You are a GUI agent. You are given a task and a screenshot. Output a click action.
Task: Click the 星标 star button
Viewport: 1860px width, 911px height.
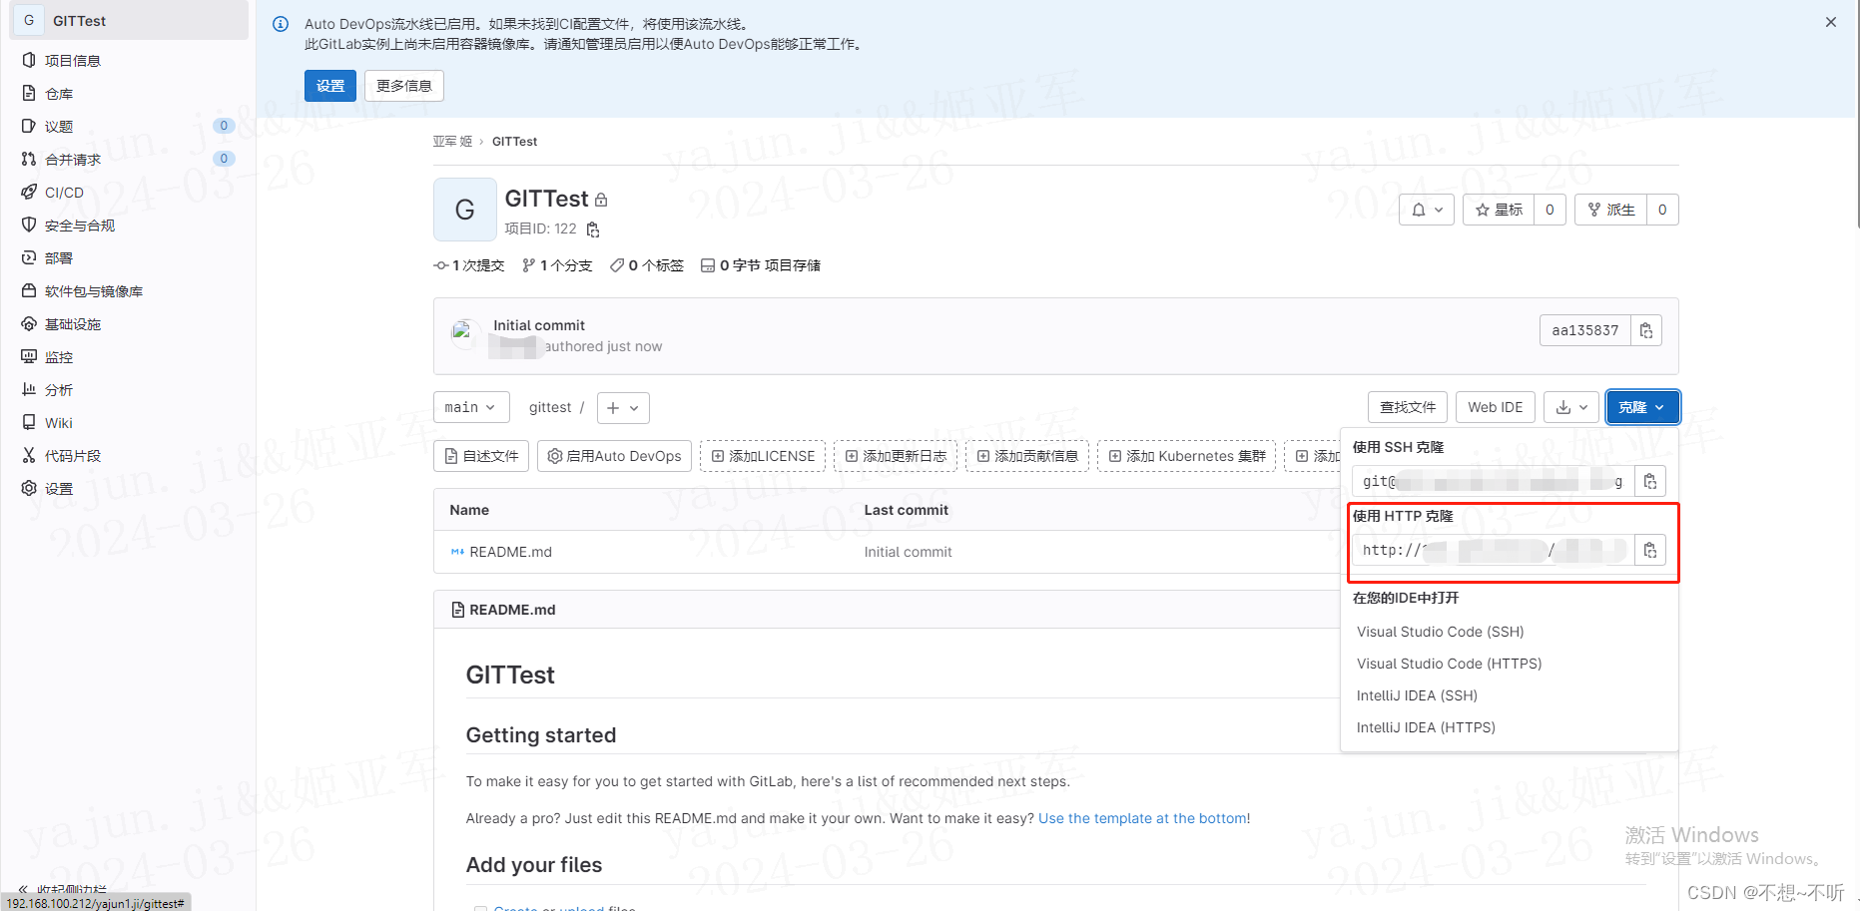(x=1499, y=210)
